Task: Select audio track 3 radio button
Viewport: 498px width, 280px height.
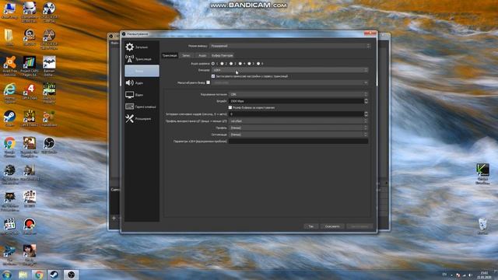Action: pyautogui.click(x=231, y=64)
